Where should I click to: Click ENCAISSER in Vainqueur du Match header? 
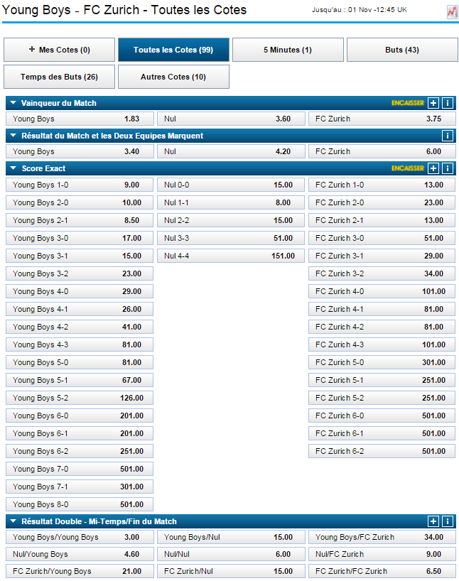click(x=407, y=103)
